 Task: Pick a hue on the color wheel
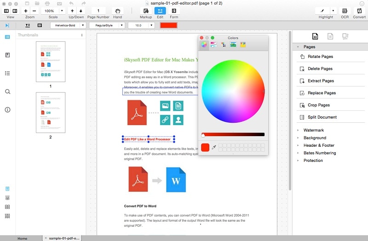[x=233, y=91]
